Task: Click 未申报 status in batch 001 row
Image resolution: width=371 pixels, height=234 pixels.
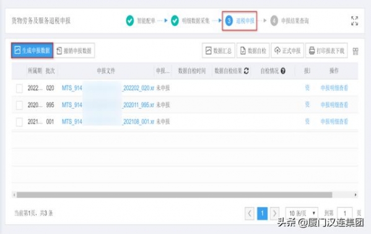Action: point(163,122)
